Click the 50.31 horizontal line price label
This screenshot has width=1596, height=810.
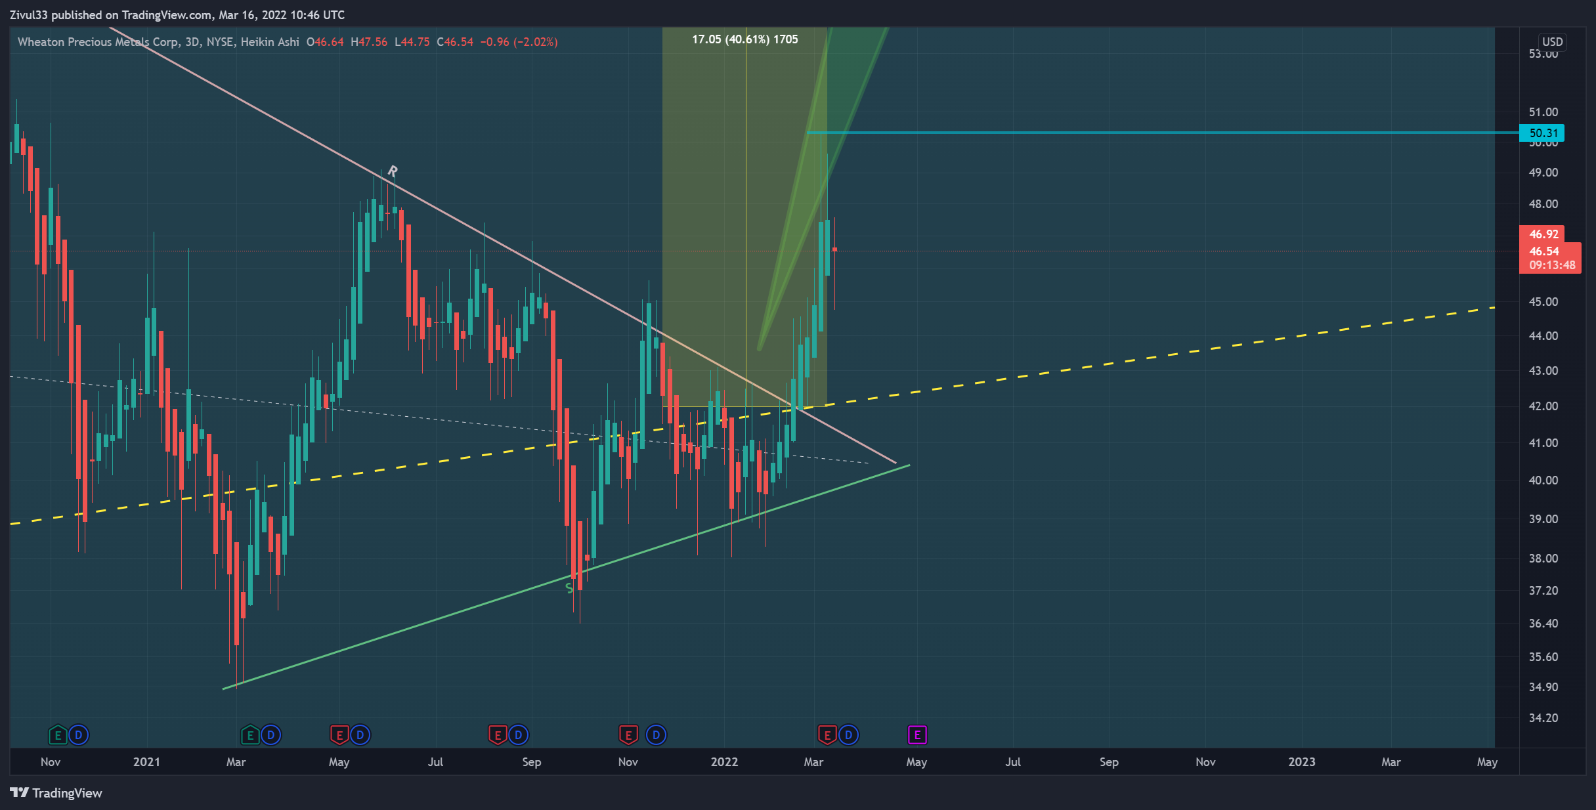point(1542,133)
